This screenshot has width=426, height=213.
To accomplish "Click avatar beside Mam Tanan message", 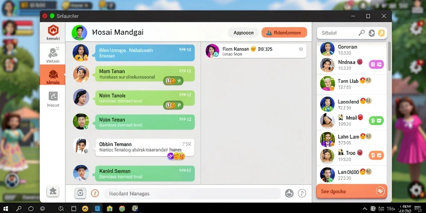I will [x=81, y=74].
